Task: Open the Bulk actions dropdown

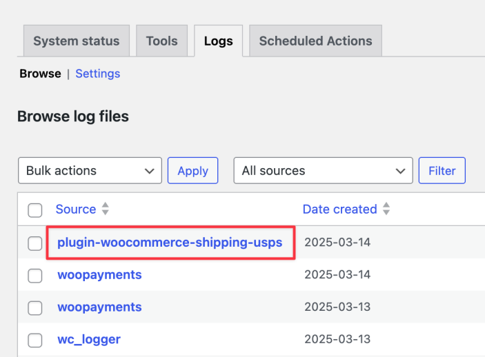Action: [x=90, y=171]
